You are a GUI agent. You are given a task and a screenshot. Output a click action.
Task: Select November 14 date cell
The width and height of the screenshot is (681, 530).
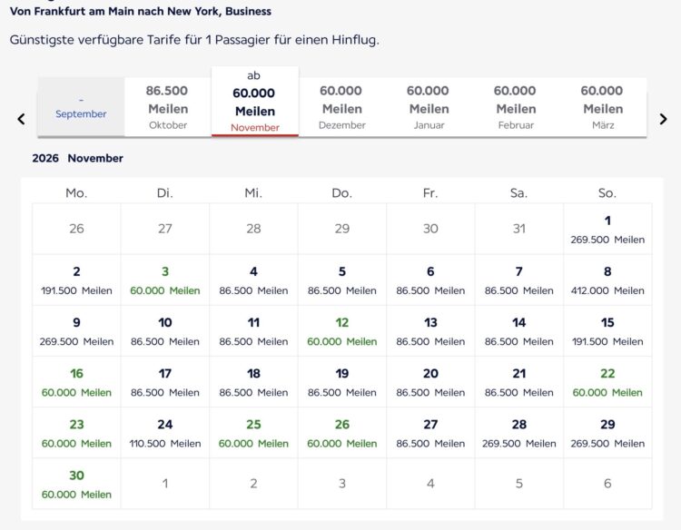pyautogui.click(x=519, y=330)
